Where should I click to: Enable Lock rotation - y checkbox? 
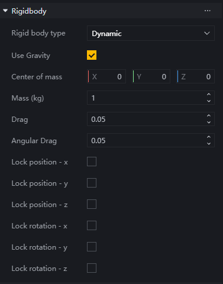pos(92,247)
